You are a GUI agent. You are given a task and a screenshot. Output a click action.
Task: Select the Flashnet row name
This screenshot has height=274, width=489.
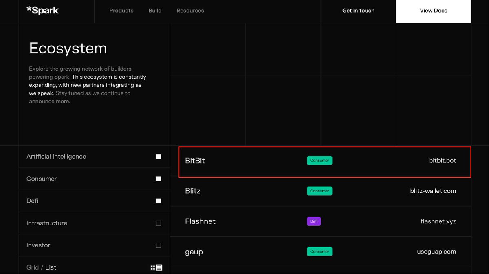coord(200,221)
